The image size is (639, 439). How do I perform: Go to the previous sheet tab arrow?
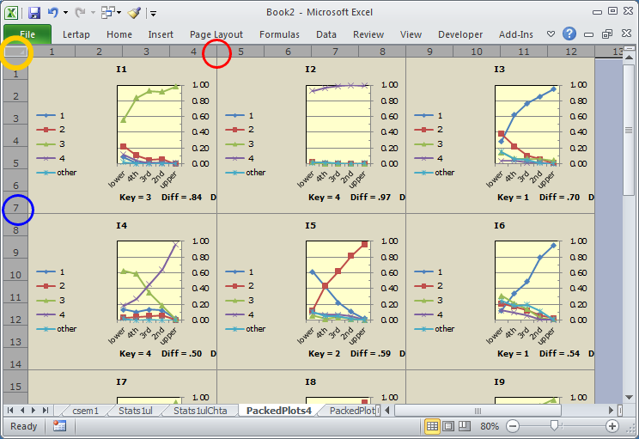coord(22,410)
